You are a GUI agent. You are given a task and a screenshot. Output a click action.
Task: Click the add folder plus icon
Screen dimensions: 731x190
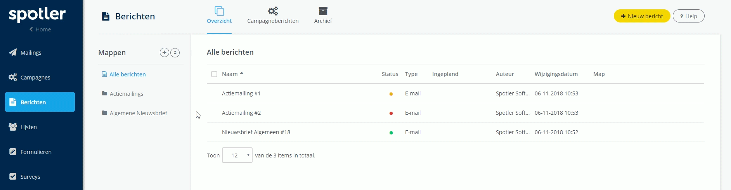tap(165, 52)
